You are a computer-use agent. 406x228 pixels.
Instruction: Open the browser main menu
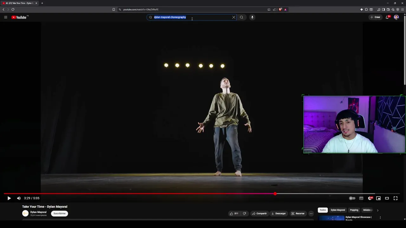pos(403,9)
